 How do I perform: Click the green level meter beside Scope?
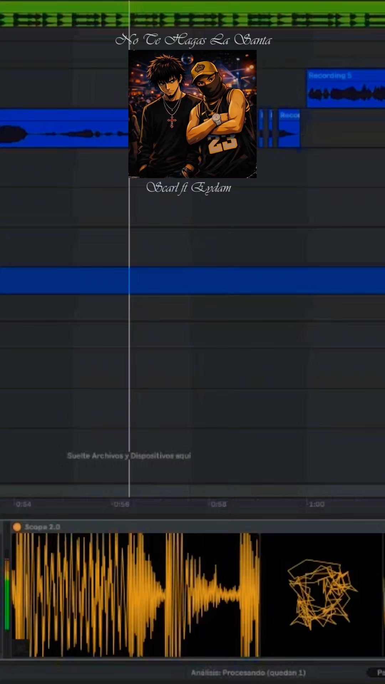point(7,595)
